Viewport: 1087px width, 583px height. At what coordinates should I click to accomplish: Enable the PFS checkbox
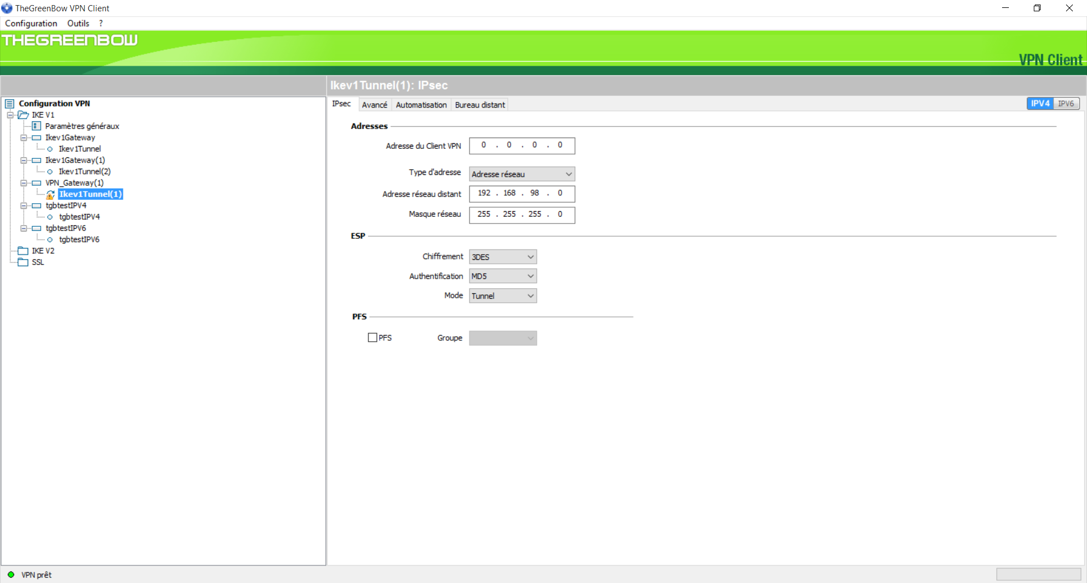(x=373, y=337)
